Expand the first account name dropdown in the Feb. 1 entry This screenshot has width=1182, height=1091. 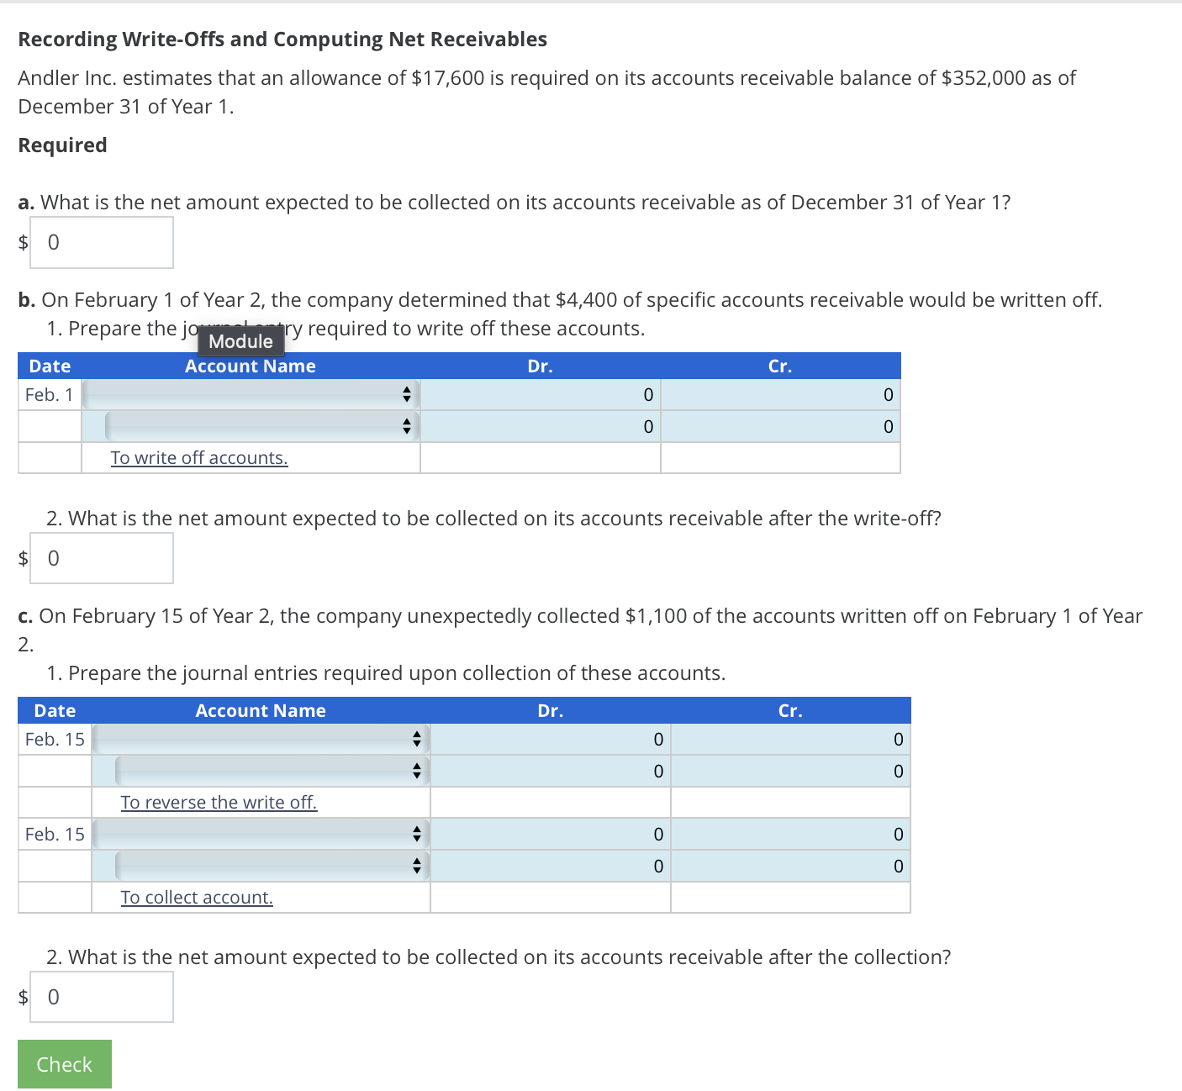click(252, 393)
